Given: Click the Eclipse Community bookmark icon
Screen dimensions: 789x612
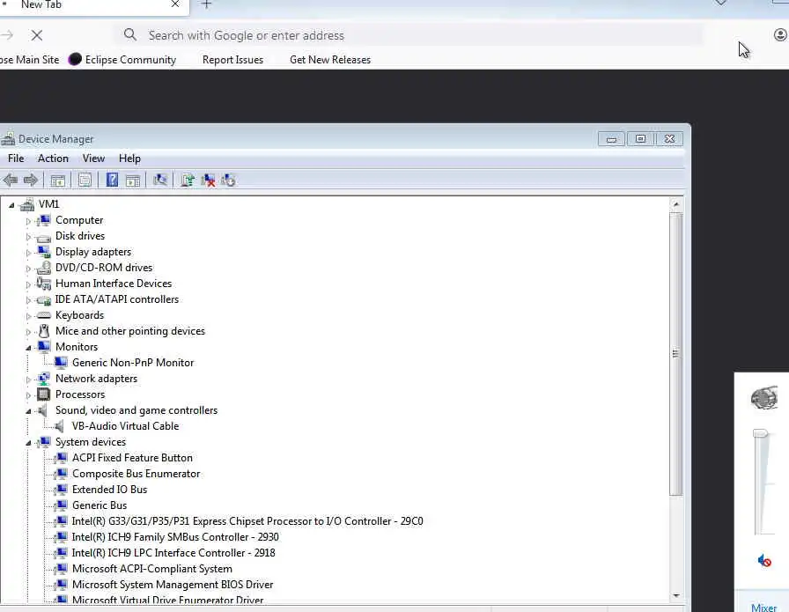Looking at the screenshot, I should point(75,59).
